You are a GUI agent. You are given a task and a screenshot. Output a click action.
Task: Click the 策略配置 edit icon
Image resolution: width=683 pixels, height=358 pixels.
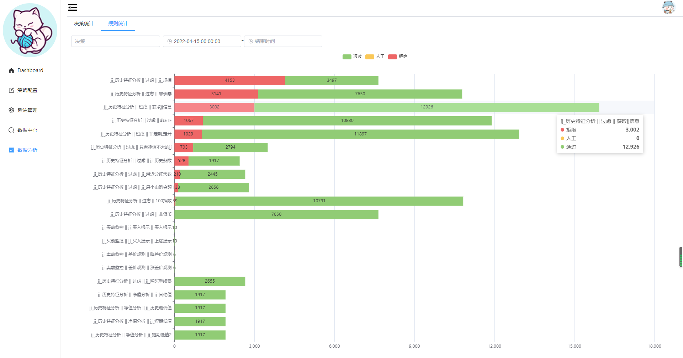click(11, 90)
